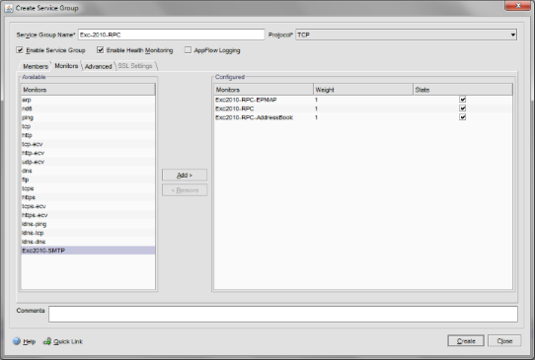Select the udp-ecv monitor
The width and height of the screenshot is (535, 360).
coord(88,162)
